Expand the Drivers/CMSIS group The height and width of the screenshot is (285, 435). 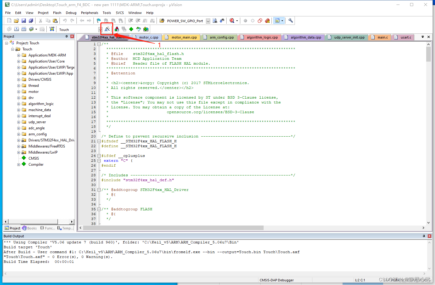tap(19, 80)
